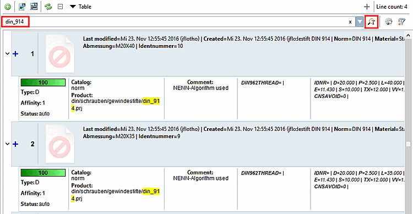Click Affinity: 1 under row 2
The image size is (413, 214).
coord(33,194)
